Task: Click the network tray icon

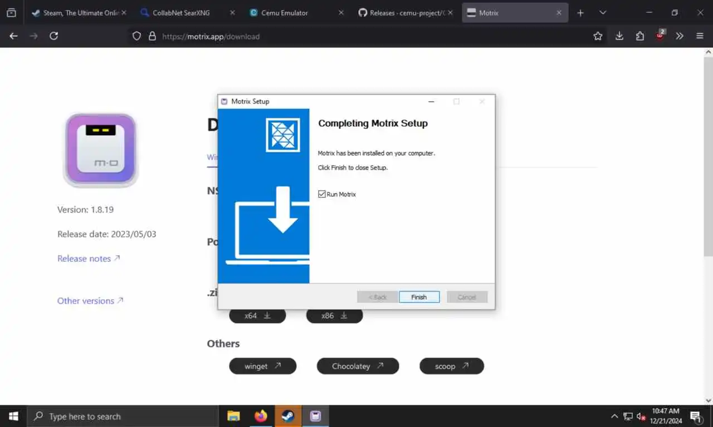Action: [x=628, y=416]
